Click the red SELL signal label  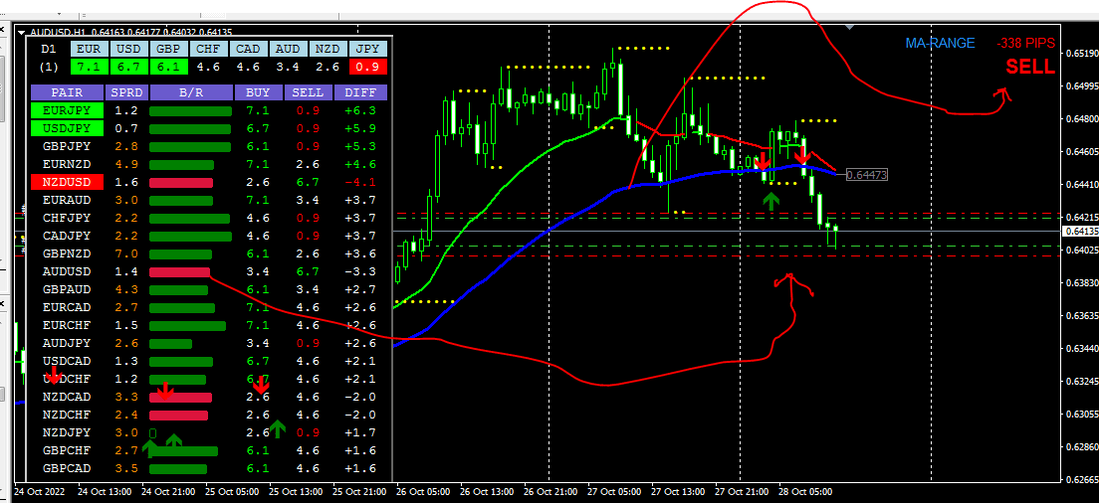1030,67
